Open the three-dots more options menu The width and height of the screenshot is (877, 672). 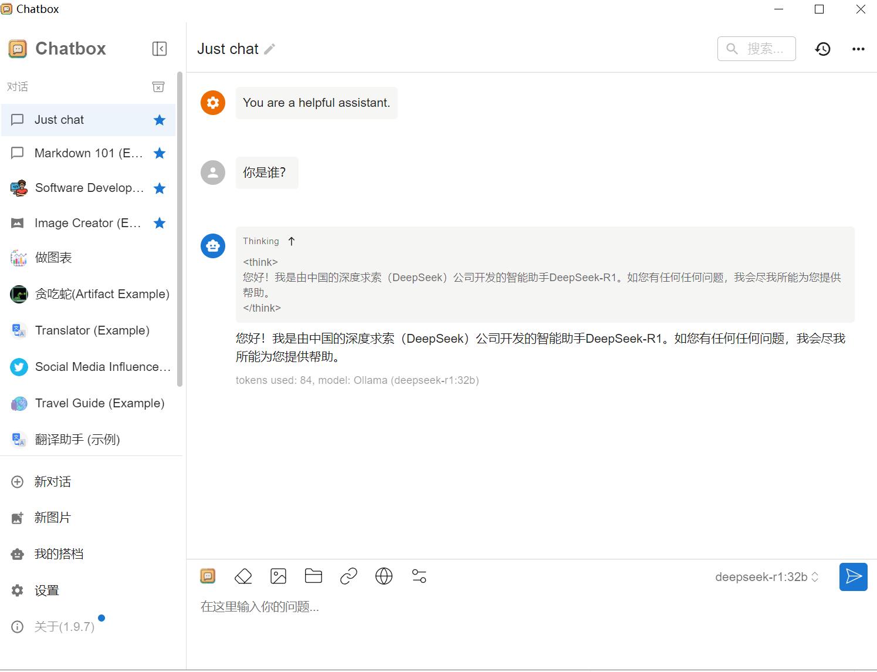pos(858,49)
